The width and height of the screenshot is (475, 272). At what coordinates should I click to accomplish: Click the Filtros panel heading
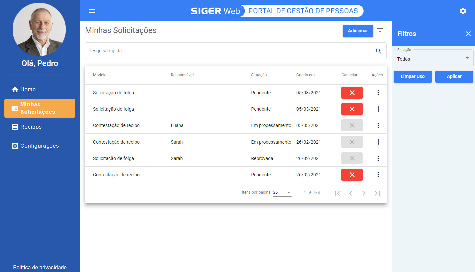pos(407,34)
